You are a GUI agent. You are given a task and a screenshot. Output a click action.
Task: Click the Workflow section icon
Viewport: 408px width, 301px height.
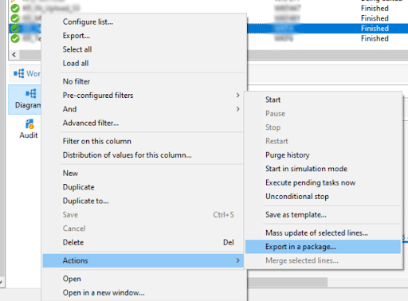pos(19,73)
